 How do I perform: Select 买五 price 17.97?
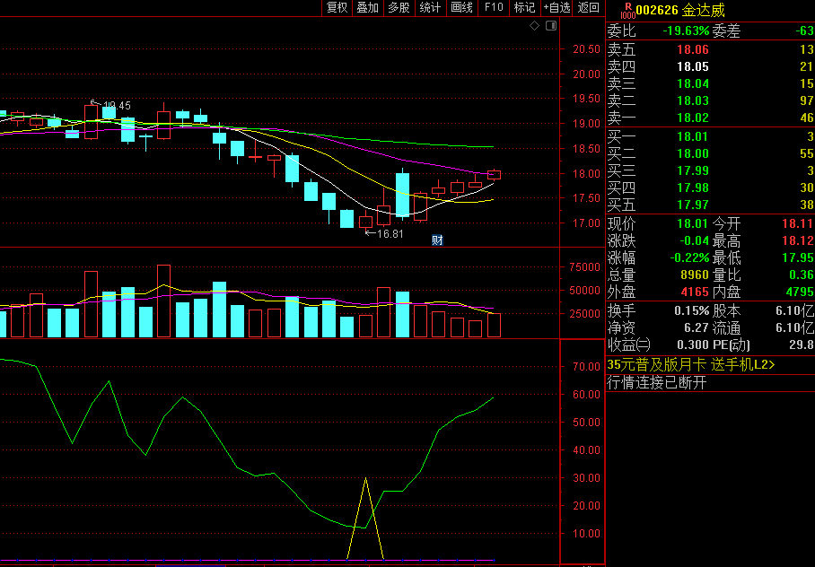(693, 205)
